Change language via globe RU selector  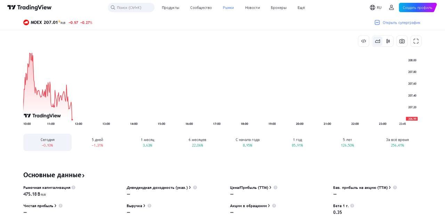tap(376, 7)
